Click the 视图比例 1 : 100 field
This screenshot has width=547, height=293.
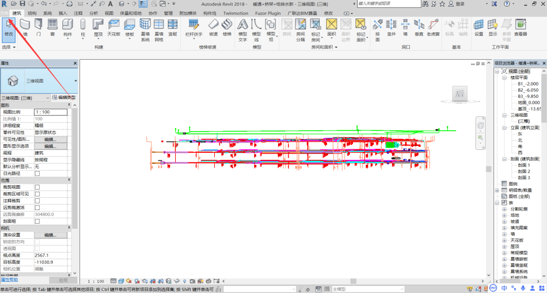click(51, 112)
